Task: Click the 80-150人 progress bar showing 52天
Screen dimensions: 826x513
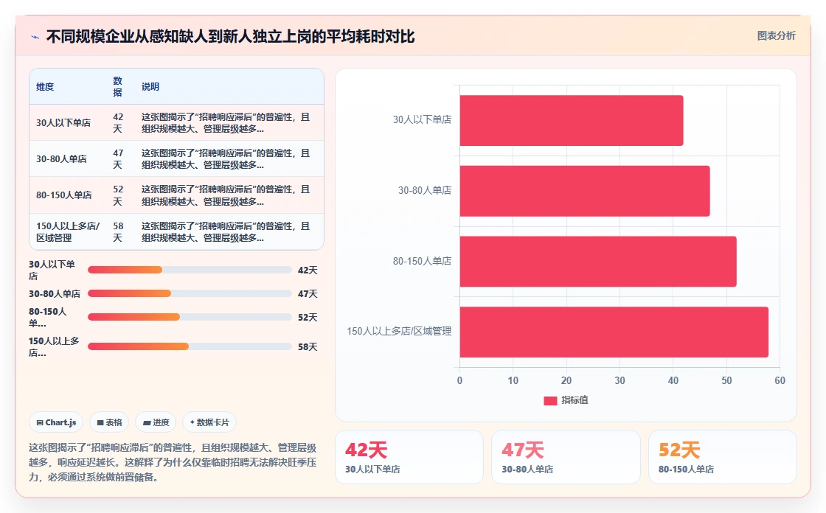Action: pos(190,317)
